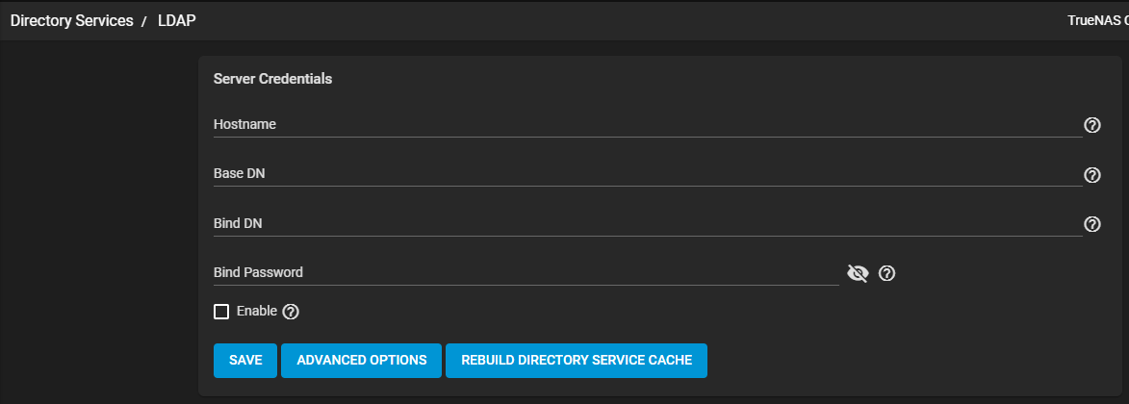Image resolution: width=1129 pixels, height=404 pixels.
Task: Select the LDAP breadcrumb item
Action: pos(178,20)
